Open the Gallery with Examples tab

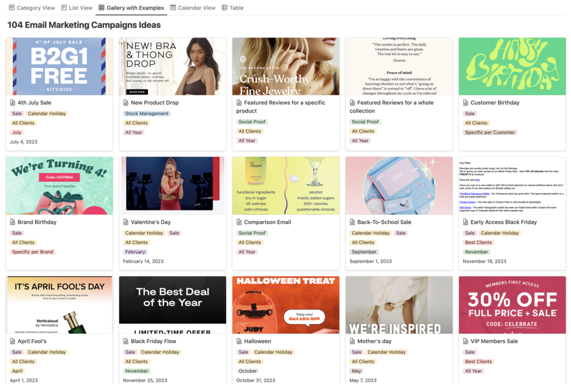[x=131, y=7]
